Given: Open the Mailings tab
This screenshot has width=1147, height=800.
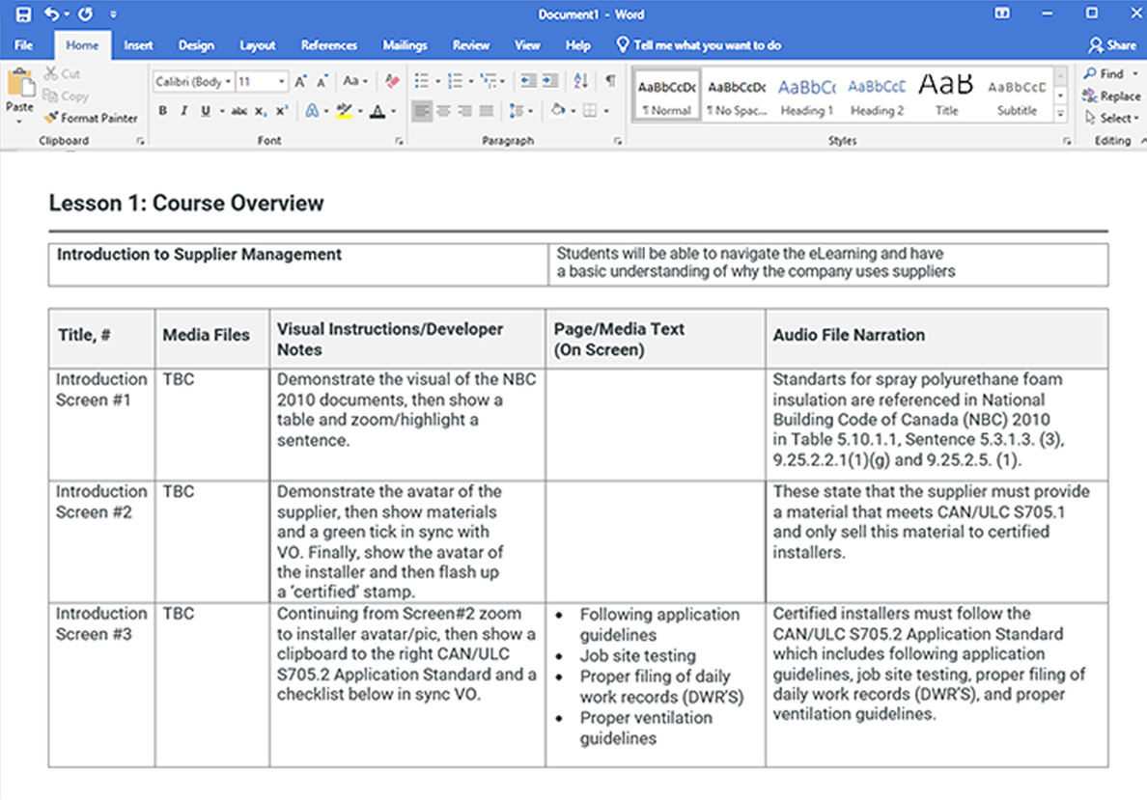Looking at the screenshot, I should (405, 44).
